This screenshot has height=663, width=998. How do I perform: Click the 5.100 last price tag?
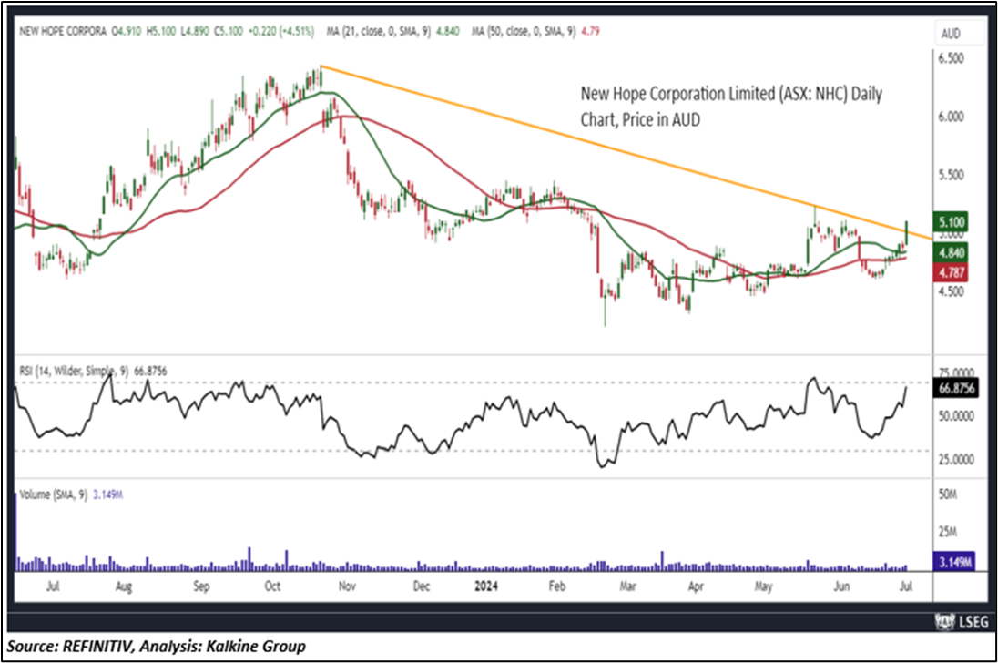pos(952,222)
